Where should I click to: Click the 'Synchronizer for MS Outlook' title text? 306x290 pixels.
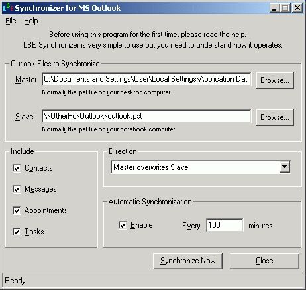tap(68, 8)
